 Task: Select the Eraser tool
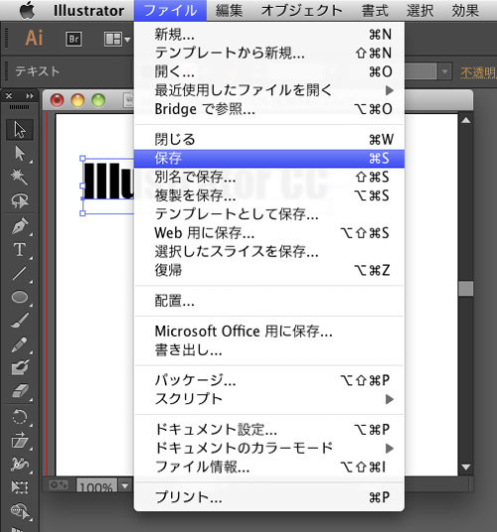[x=20, y=391]
